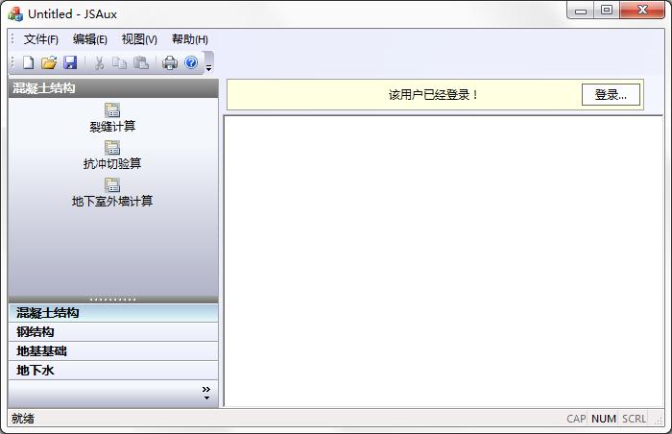Click the 登录... button
The image size is (672, 434).
611,94
